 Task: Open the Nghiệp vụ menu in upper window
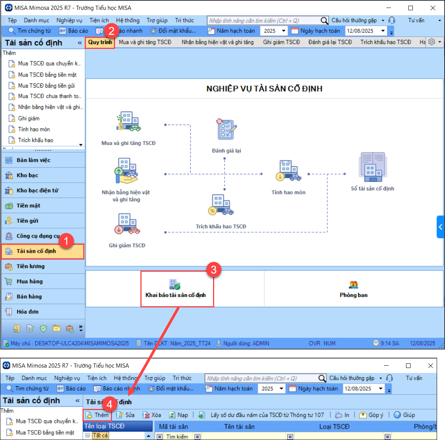pos(69,20)
